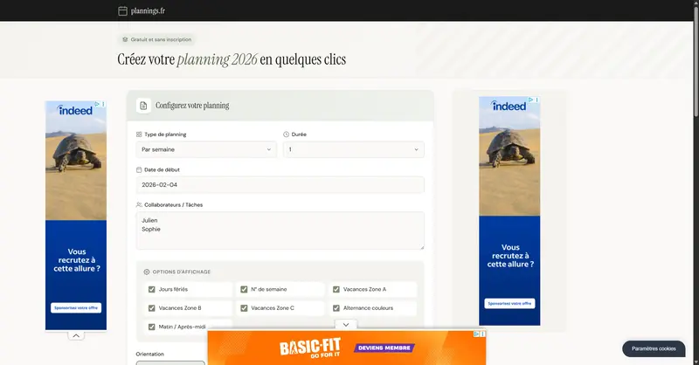699x365 pixels.
Task: Toggle the Jours fériés checkbox
Action: (151, 290)
